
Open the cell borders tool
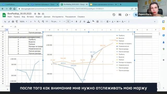[x=97, y=22]
